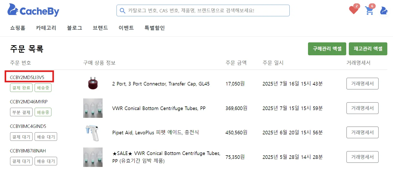Open the 쇼핑홈 menu
The image size is (393, 170).
click(x=18, y=28)
